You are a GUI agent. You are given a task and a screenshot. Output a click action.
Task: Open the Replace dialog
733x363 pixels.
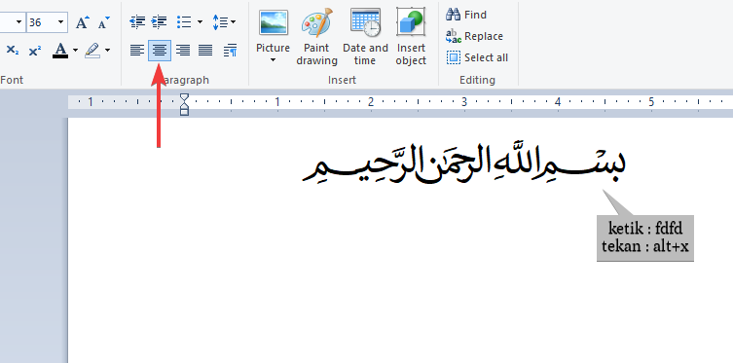pyautogui.click(x=474, y=36)
